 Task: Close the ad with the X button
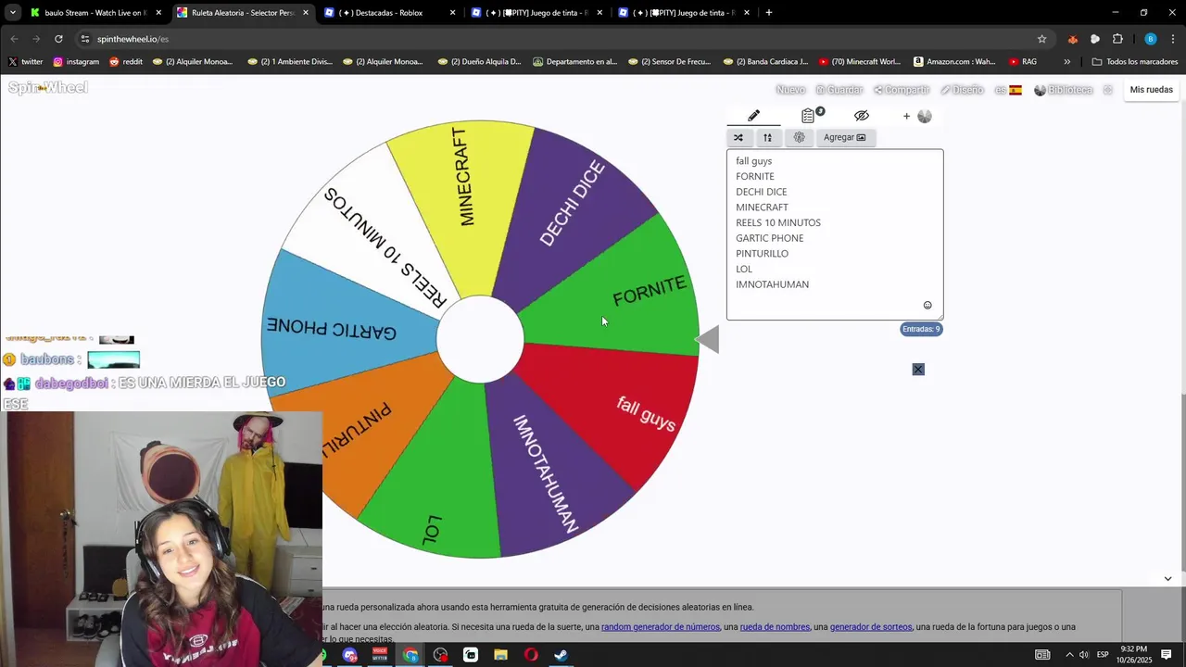tap(918, 369)
